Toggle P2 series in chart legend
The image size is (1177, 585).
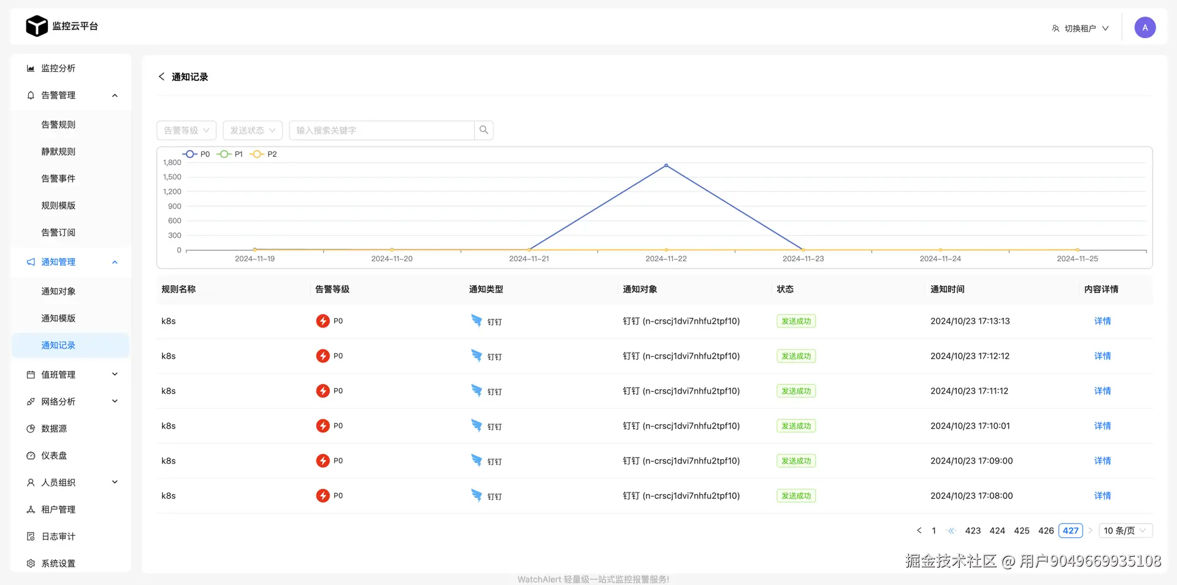pos(264,154)
